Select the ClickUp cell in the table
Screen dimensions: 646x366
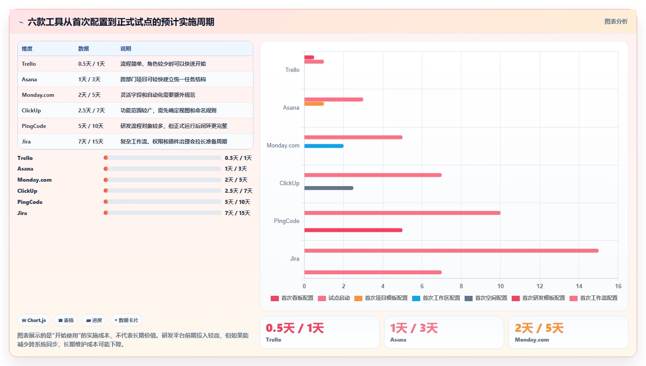click(31, 111)
